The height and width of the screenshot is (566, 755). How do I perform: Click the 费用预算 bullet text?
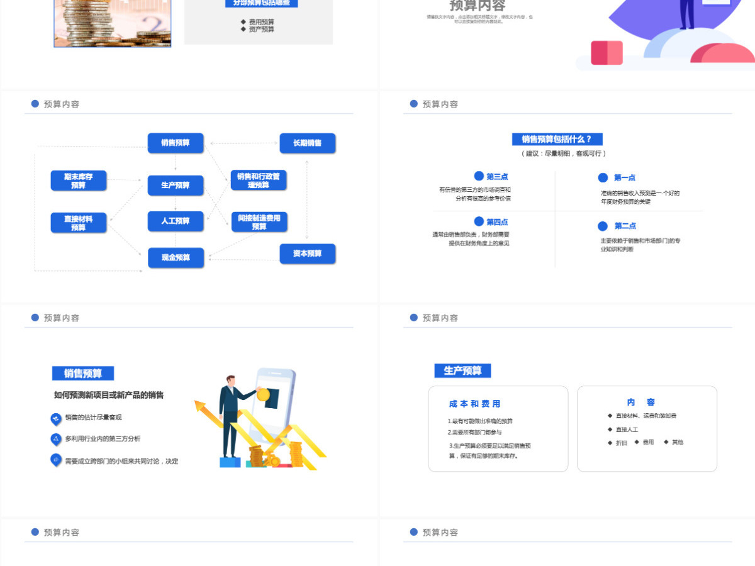(262, 22)
